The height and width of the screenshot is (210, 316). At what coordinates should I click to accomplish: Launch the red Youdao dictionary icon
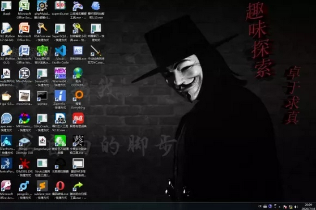(x=78, y=121)
